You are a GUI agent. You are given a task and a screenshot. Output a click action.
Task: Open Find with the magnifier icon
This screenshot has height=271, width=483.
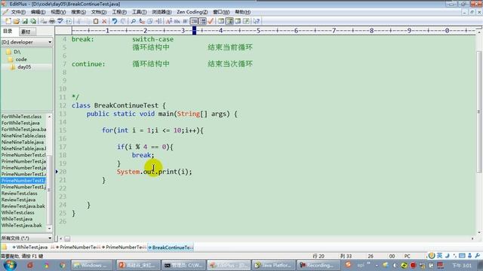[x=134, y=21]
